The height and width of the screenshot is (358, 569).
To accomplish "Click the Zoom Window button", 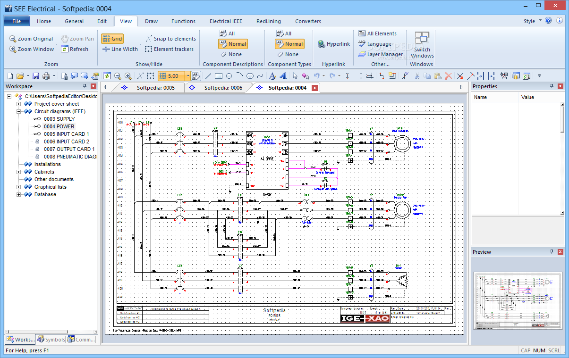I will pyautogui.click(x=32, y=49).
